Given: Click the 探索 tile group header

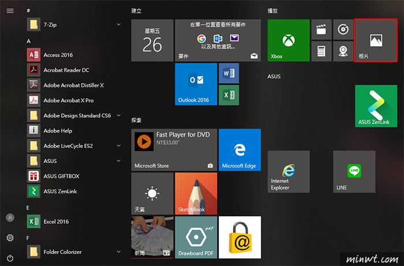Looking at the screenshot, I should pyautogui.click(x=136, y=120).
